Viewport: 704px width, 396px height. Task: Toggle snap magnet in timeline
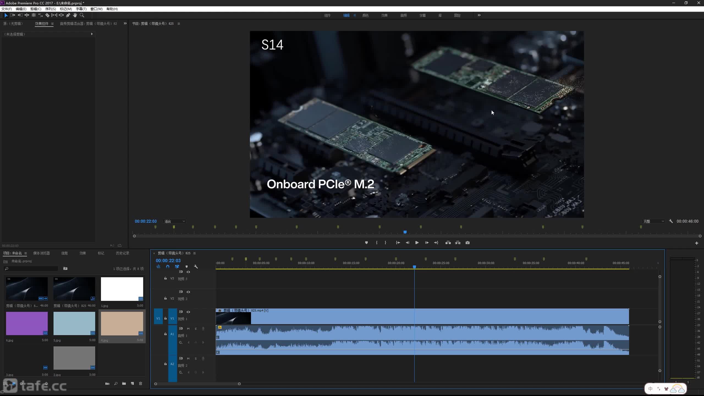point(168,266)
